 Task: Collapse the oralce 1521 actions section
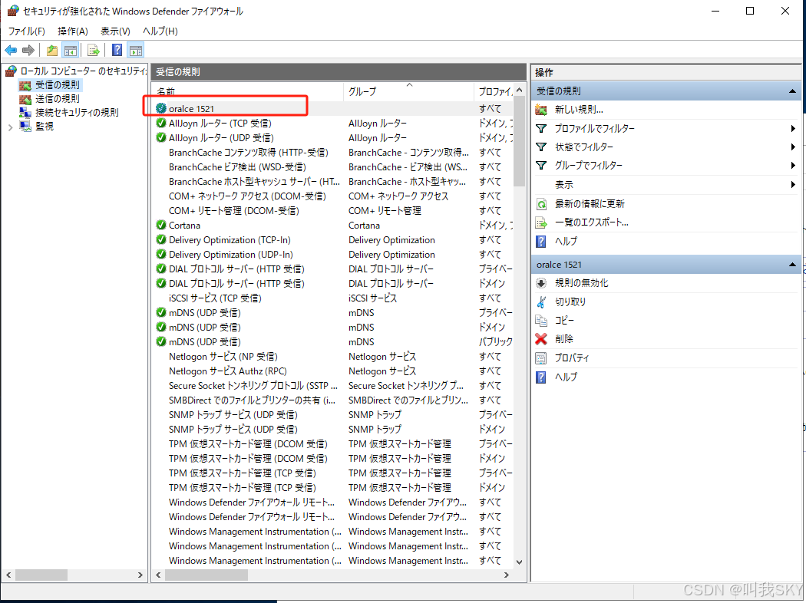point(792,265)
